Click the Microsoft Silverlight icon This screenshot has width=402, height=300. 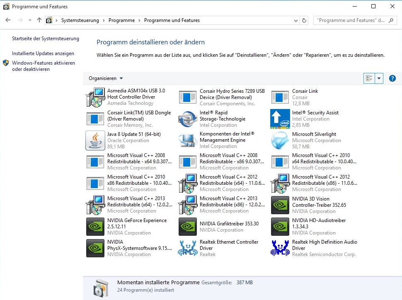click(x=280, y=140)
